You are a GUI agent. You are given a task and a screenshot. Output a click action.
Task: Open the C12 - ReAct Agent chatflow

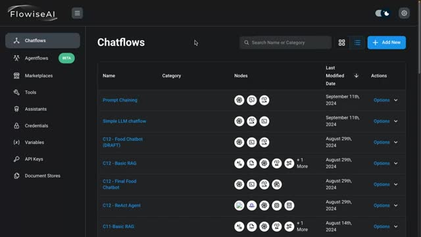coord(122,205)
